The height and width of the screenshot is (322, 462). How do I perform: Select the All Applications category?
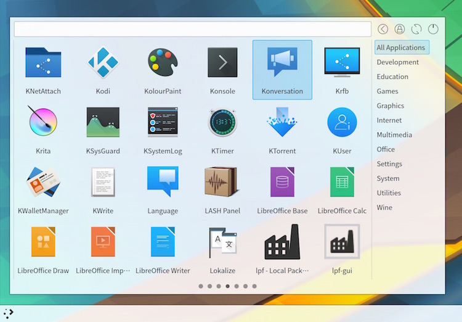click(401, 47)
